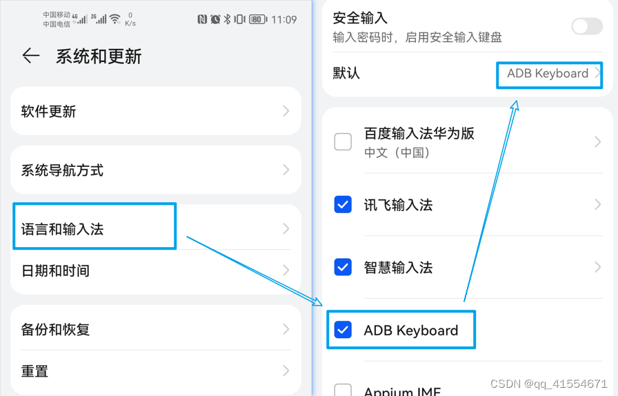Open 软件更新 chevron
Screen dimensions: 618x396
(x=286, y=111)
